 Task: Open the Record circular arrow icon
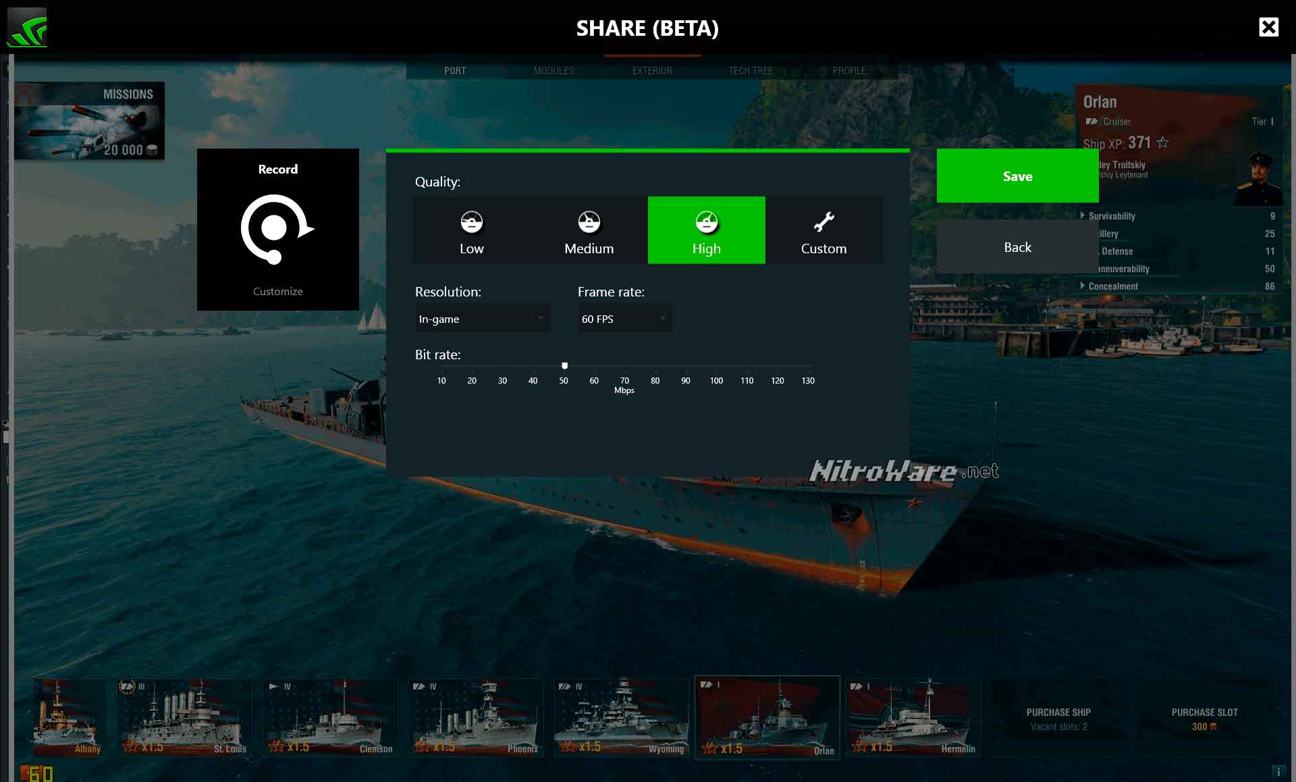[277, 229]
